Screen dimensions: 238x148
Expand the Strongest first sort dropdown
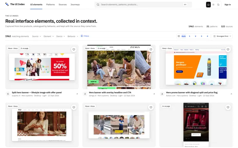click(x=222, y=36)
